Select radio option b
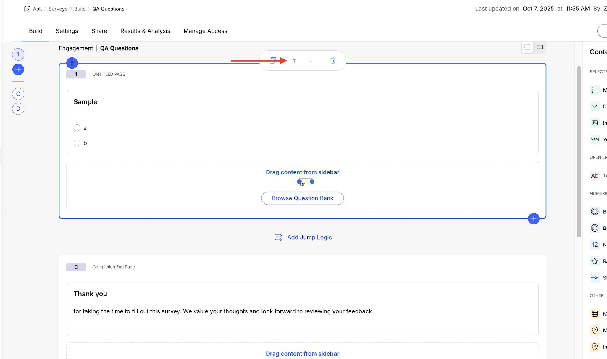 click(77, 143)
